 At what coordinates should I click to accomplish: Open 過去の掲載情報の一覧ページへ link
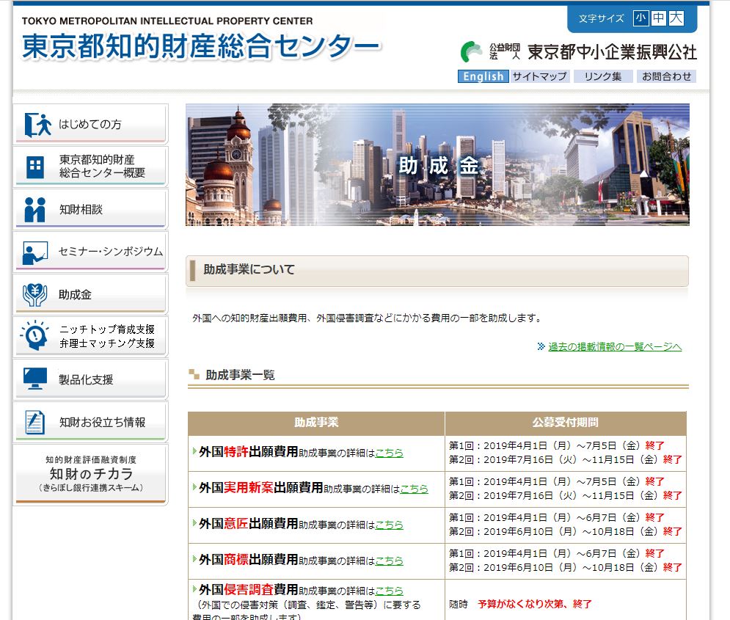pyautogui.click(x=615, y=347)
